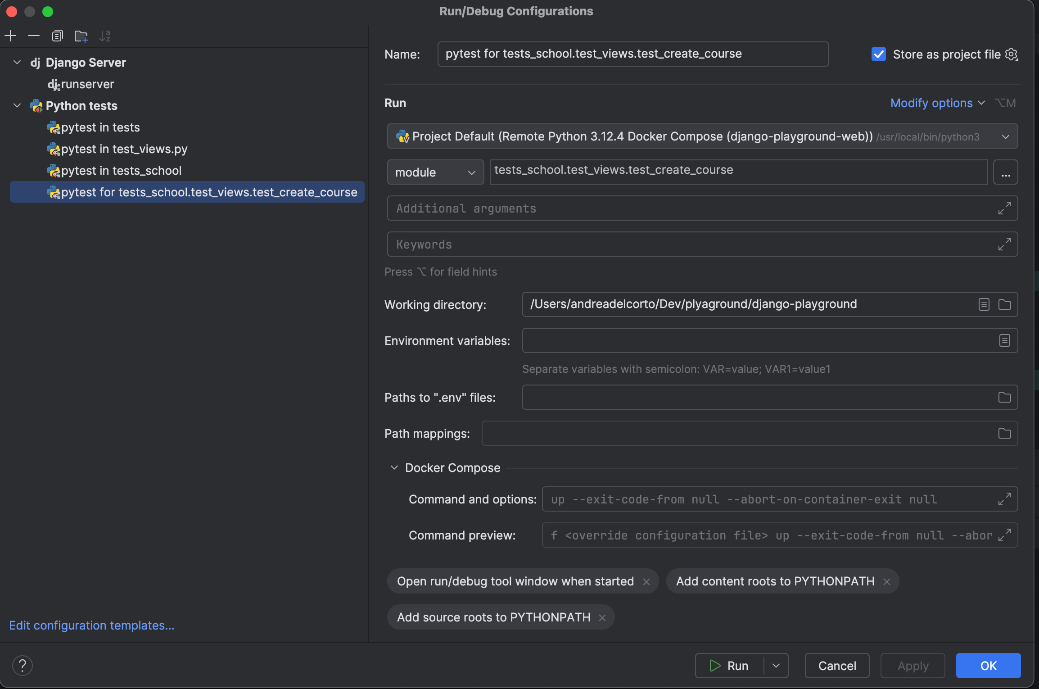1039x689 pixels.
Task: Remove Add source roots to PYTHONPATH chip
Action: pos(602,617)
